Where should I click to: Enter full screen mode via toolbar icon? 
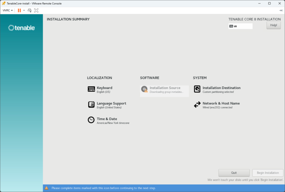[36, 10]
